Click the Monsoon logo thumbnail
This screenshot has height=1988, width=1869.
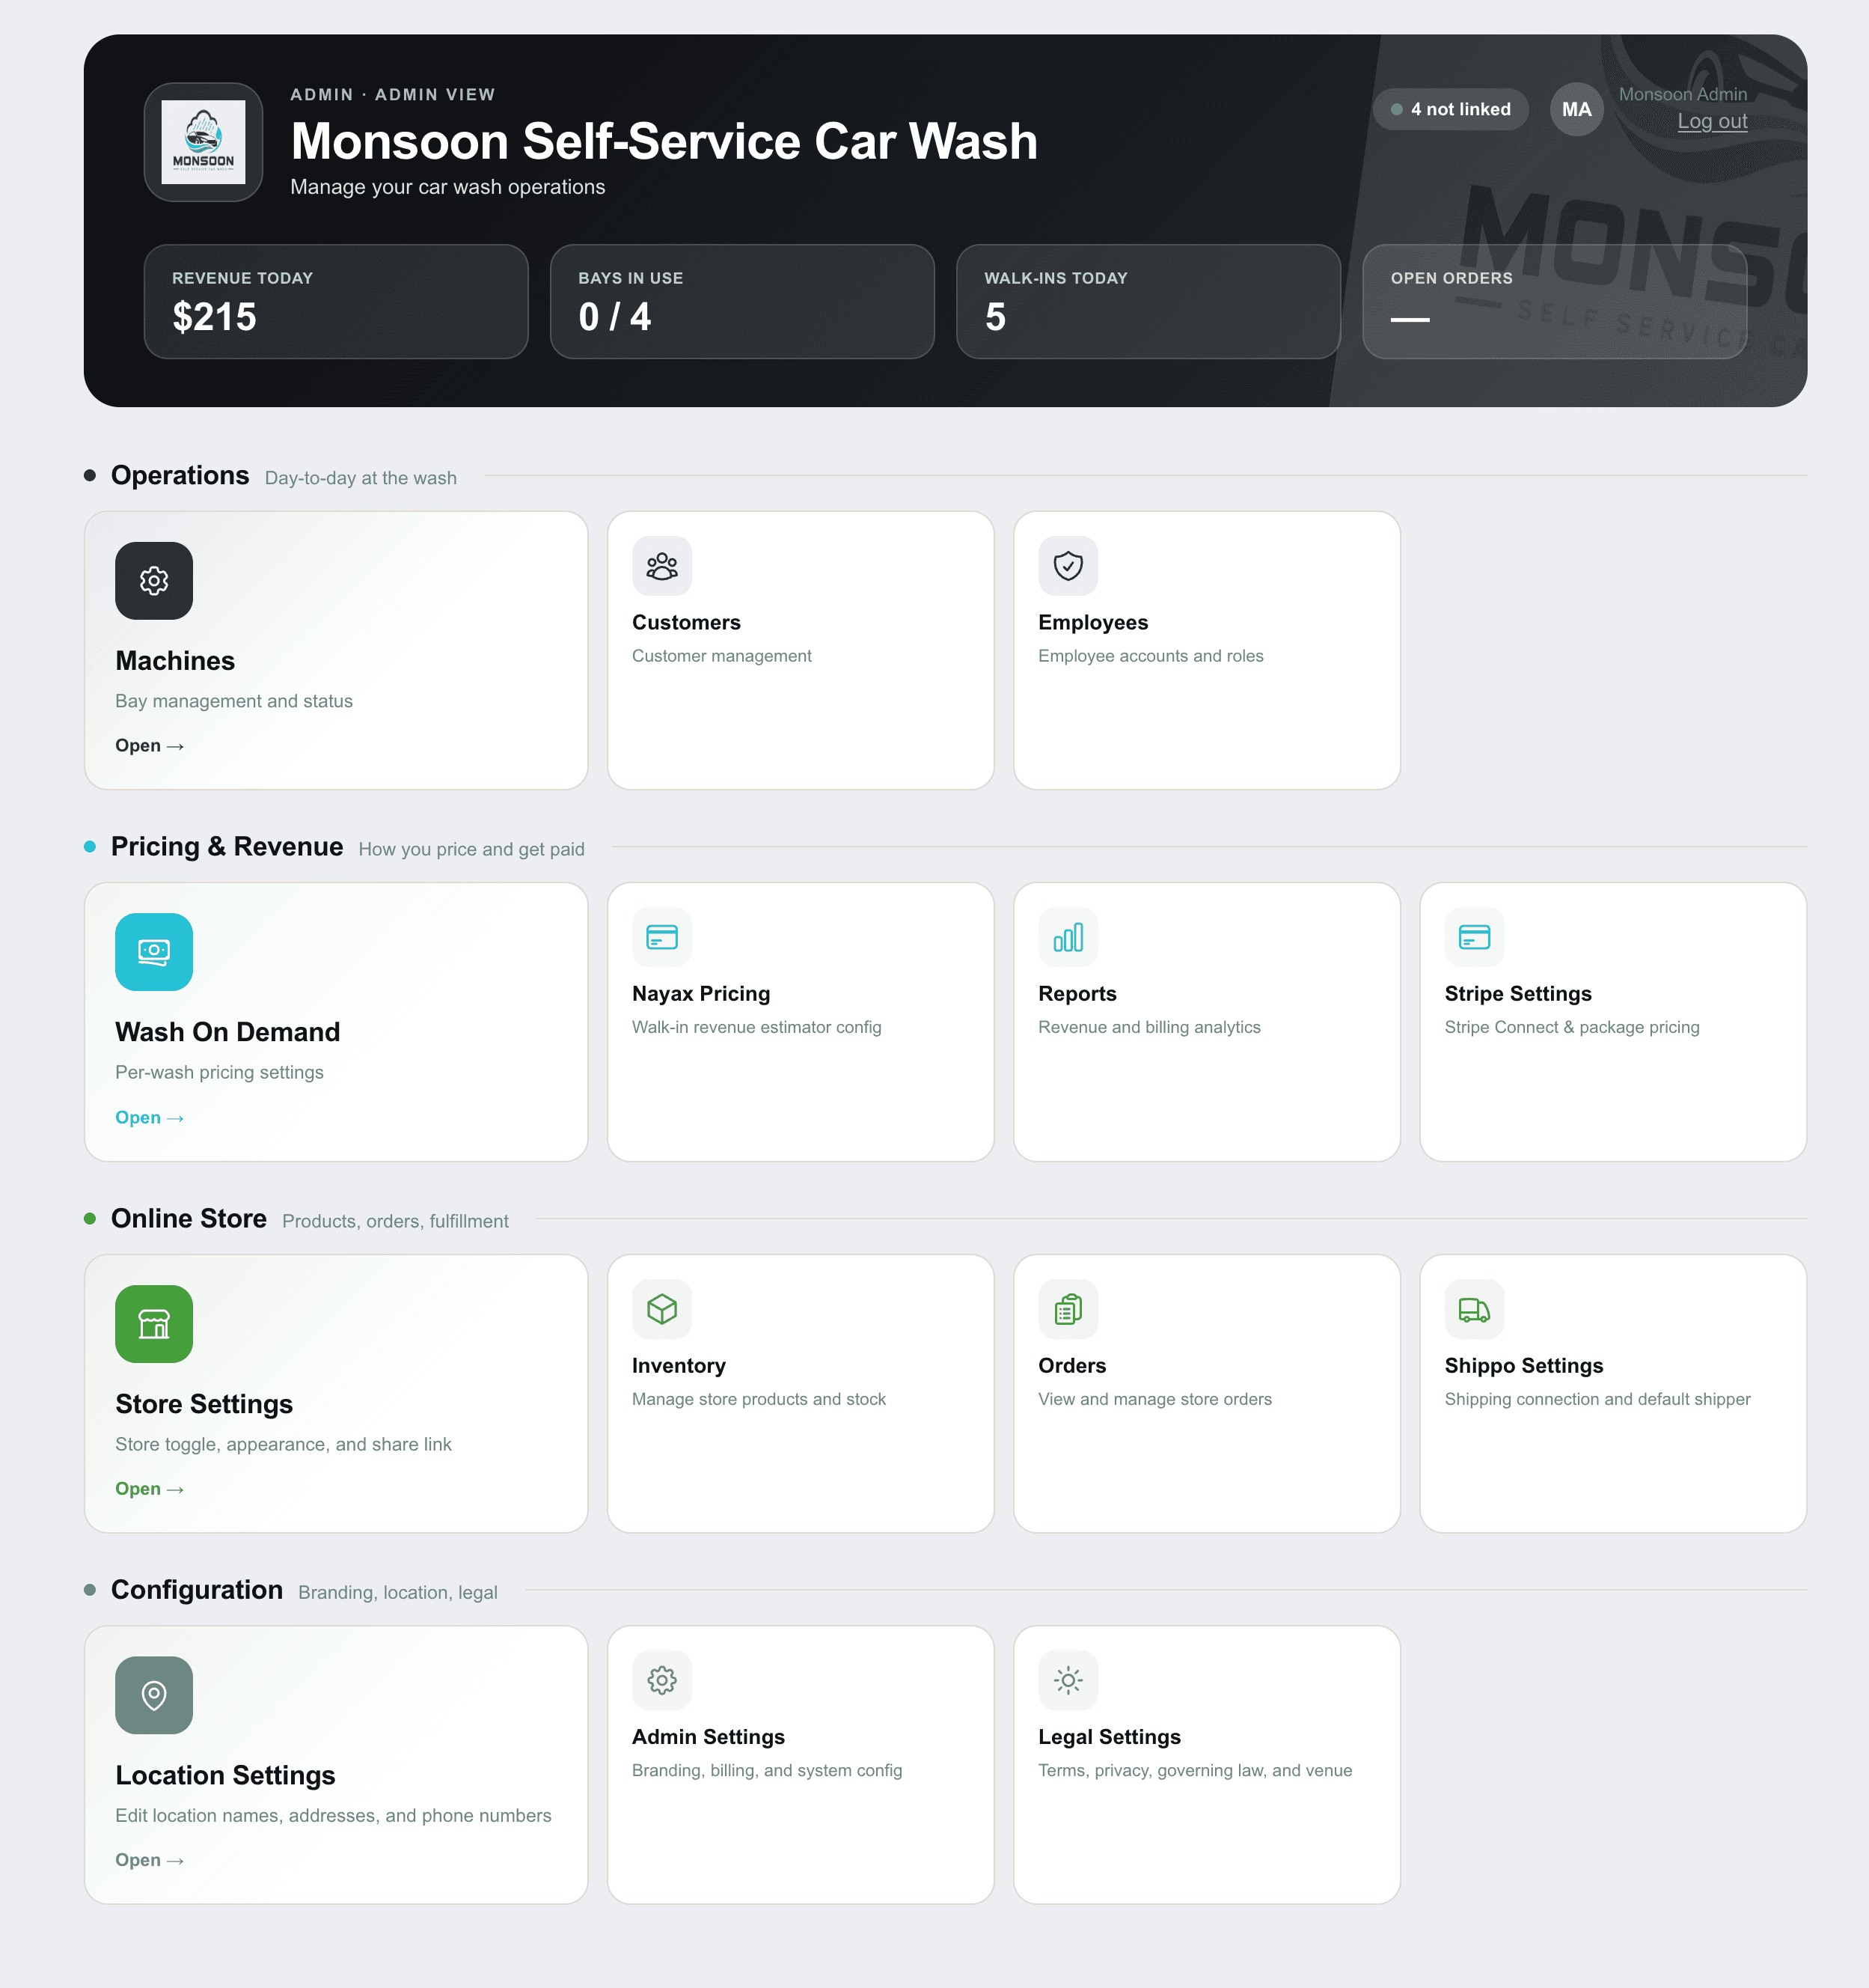203,142
